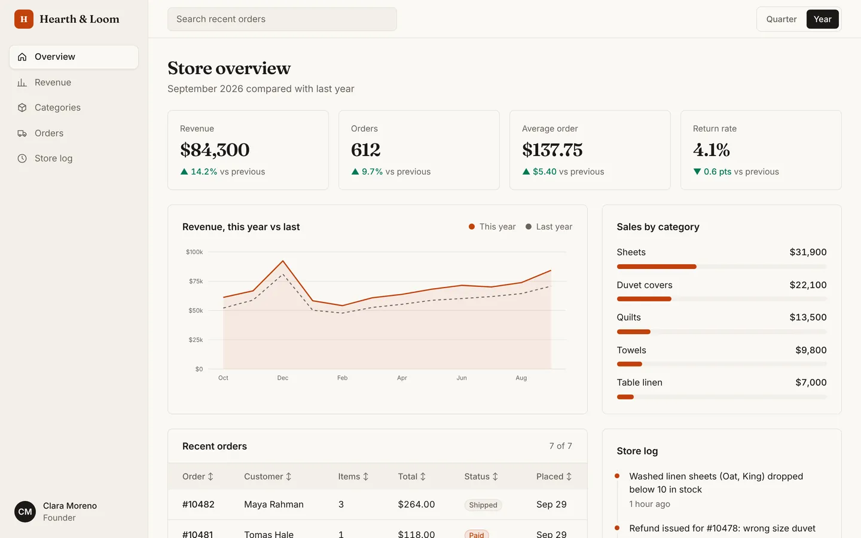Screen dimensions: 861x538
Task: Click Table linen category label
Action: click(x=640, y=383)
